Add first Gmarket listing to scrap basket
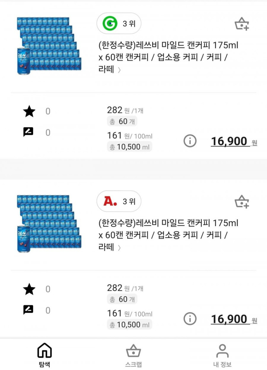 click(242, 24)
